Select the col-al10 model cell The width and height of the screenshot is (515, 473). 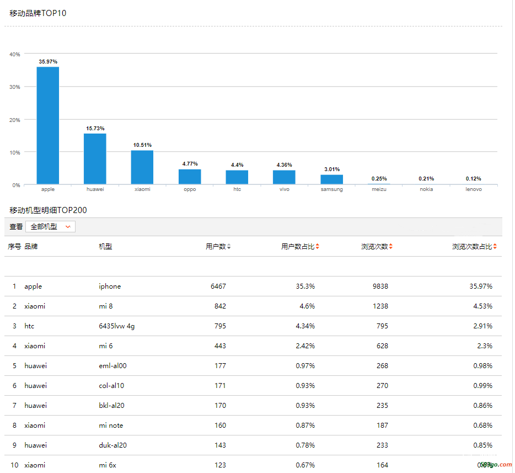(111, 386)
